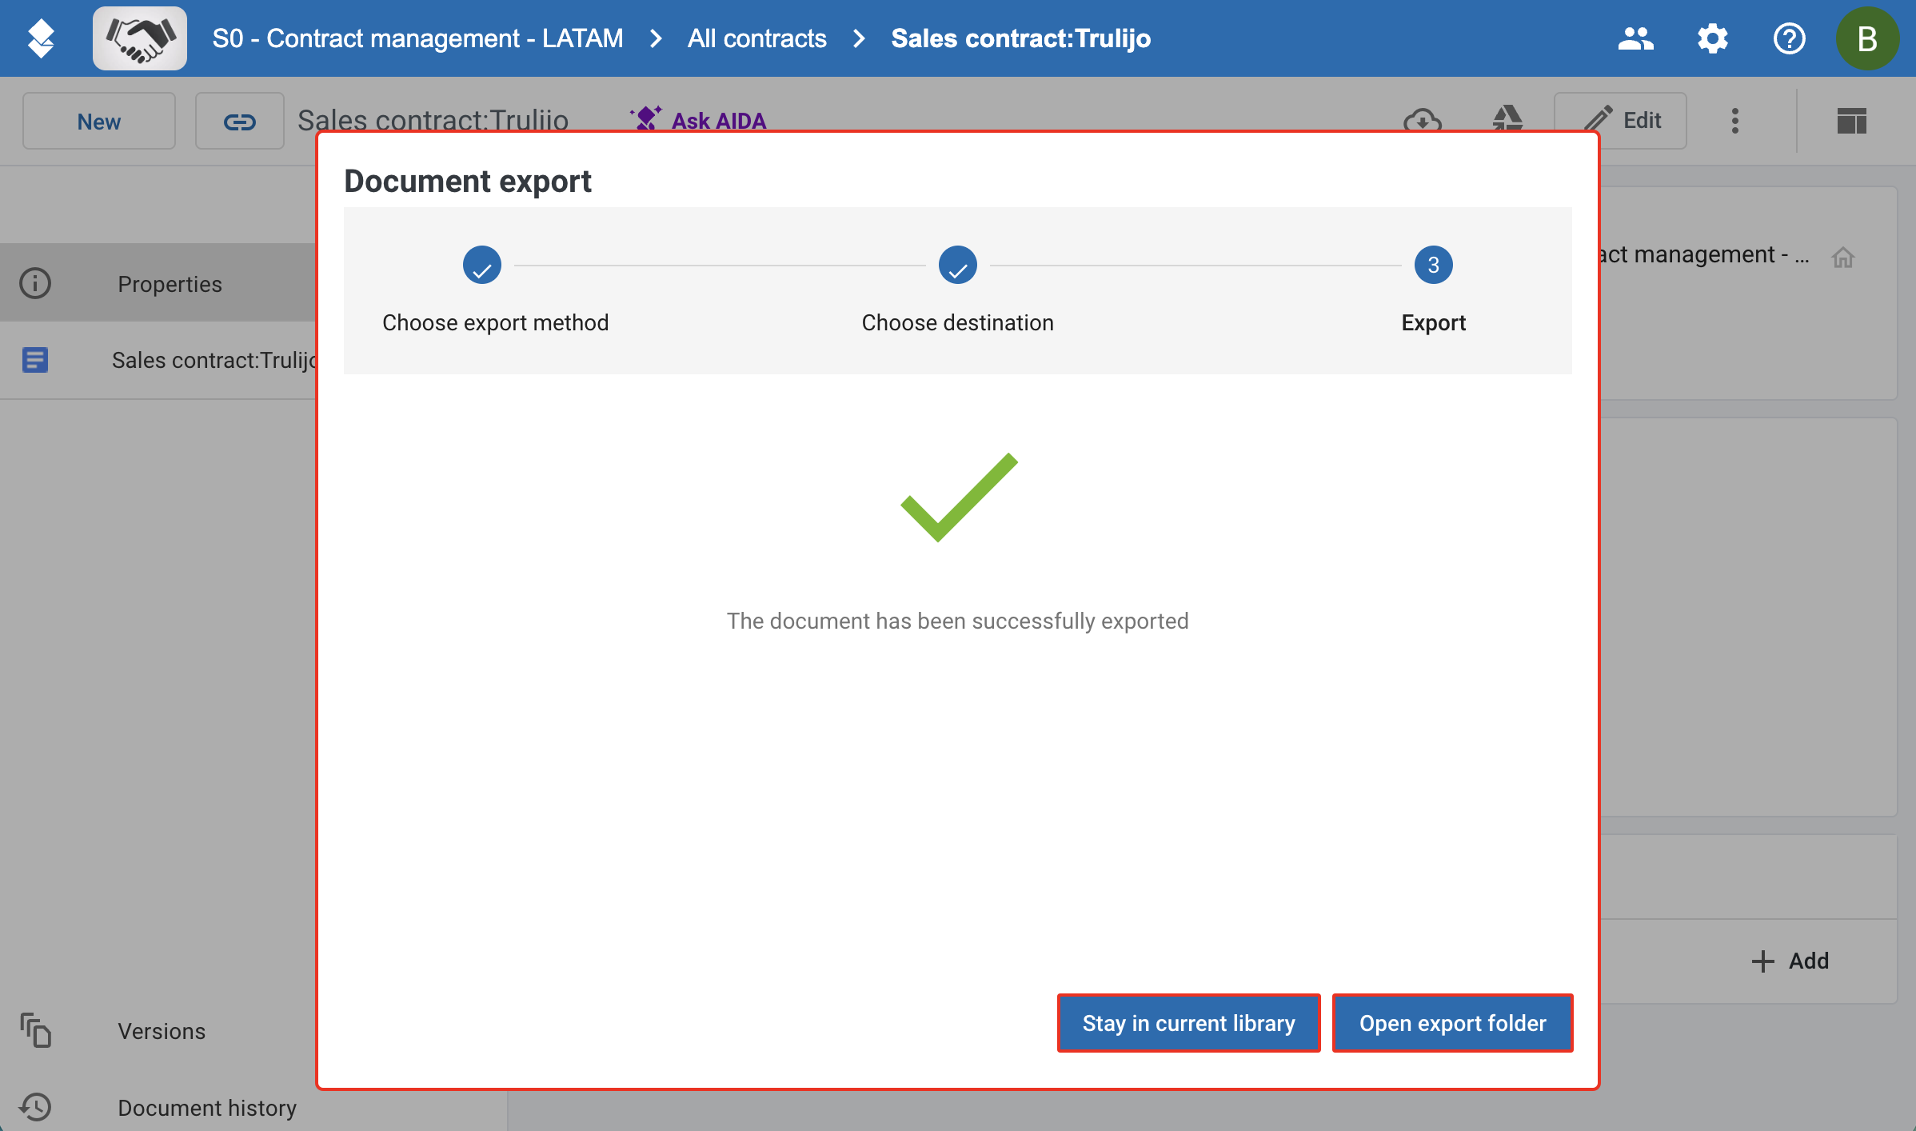Image resolution: width=1916 pixels, height=1131 pixels.
Task: Click the first breadcrumb chevron separator
Action: pos(656,38)
